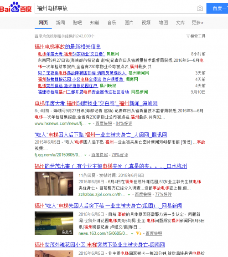228x257 pixels.
Task: Click news.163.com green URL
Action: (104, 233)
